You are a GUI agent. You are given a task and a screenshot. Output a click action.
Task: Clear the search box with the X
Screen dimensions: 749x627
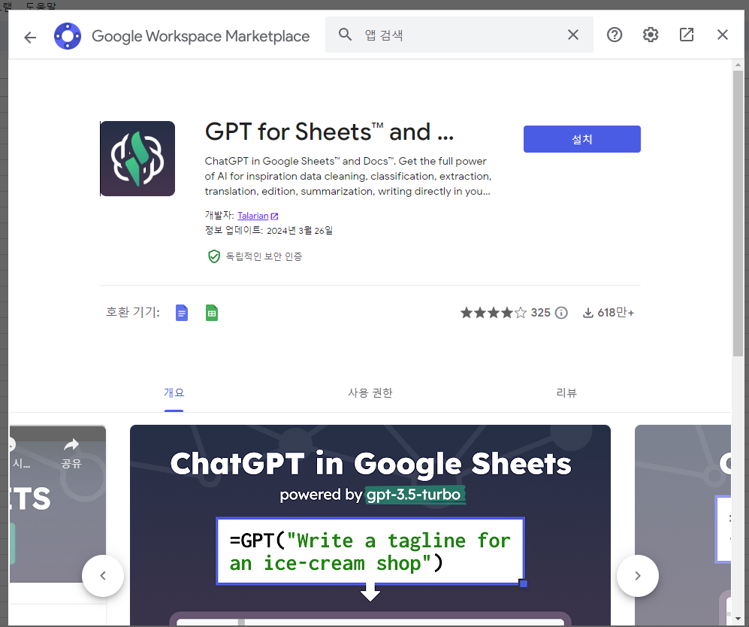572,35
